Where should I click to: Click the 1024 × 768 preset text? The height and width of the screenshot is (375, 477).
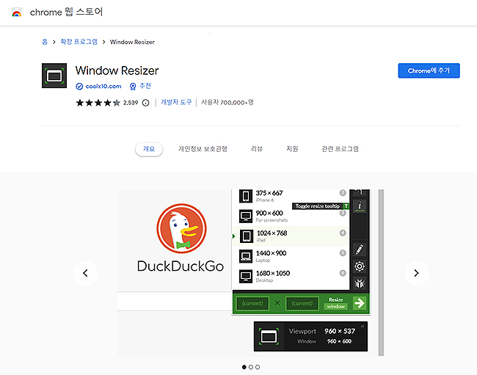coord(272,233)
